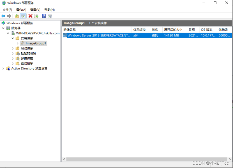Select the Windows 部署服务 root node

coord(20,23)
